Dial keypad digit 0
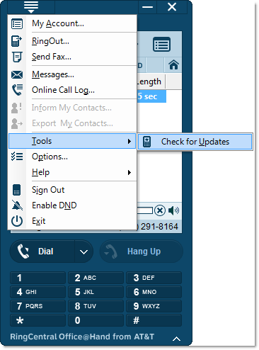 (96, 320)
